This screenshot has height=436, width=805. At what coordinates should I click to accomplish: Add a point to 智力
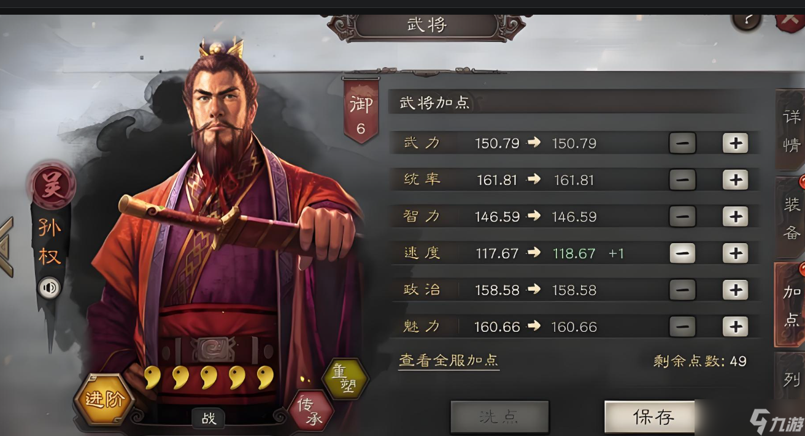click(x=735, y=217)
